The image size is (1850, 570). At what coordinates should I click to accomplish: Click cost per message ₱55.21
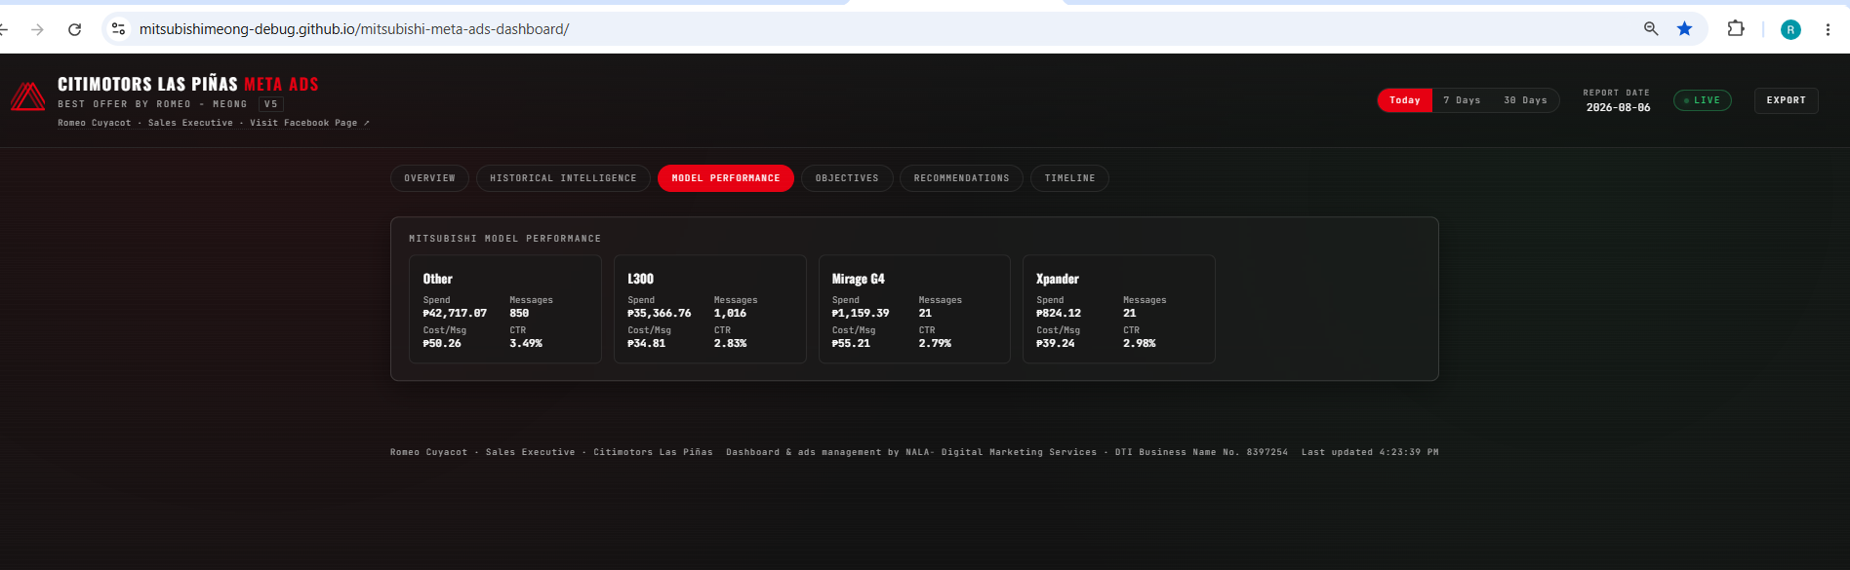(851, 344)
